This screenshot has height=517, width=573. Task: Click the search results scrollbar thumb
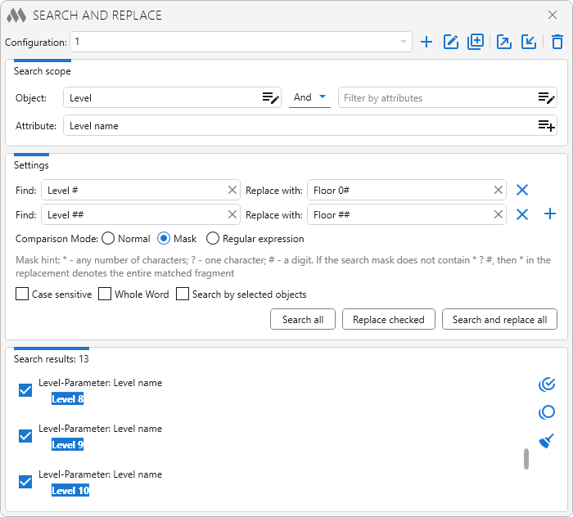pos(526,459)
